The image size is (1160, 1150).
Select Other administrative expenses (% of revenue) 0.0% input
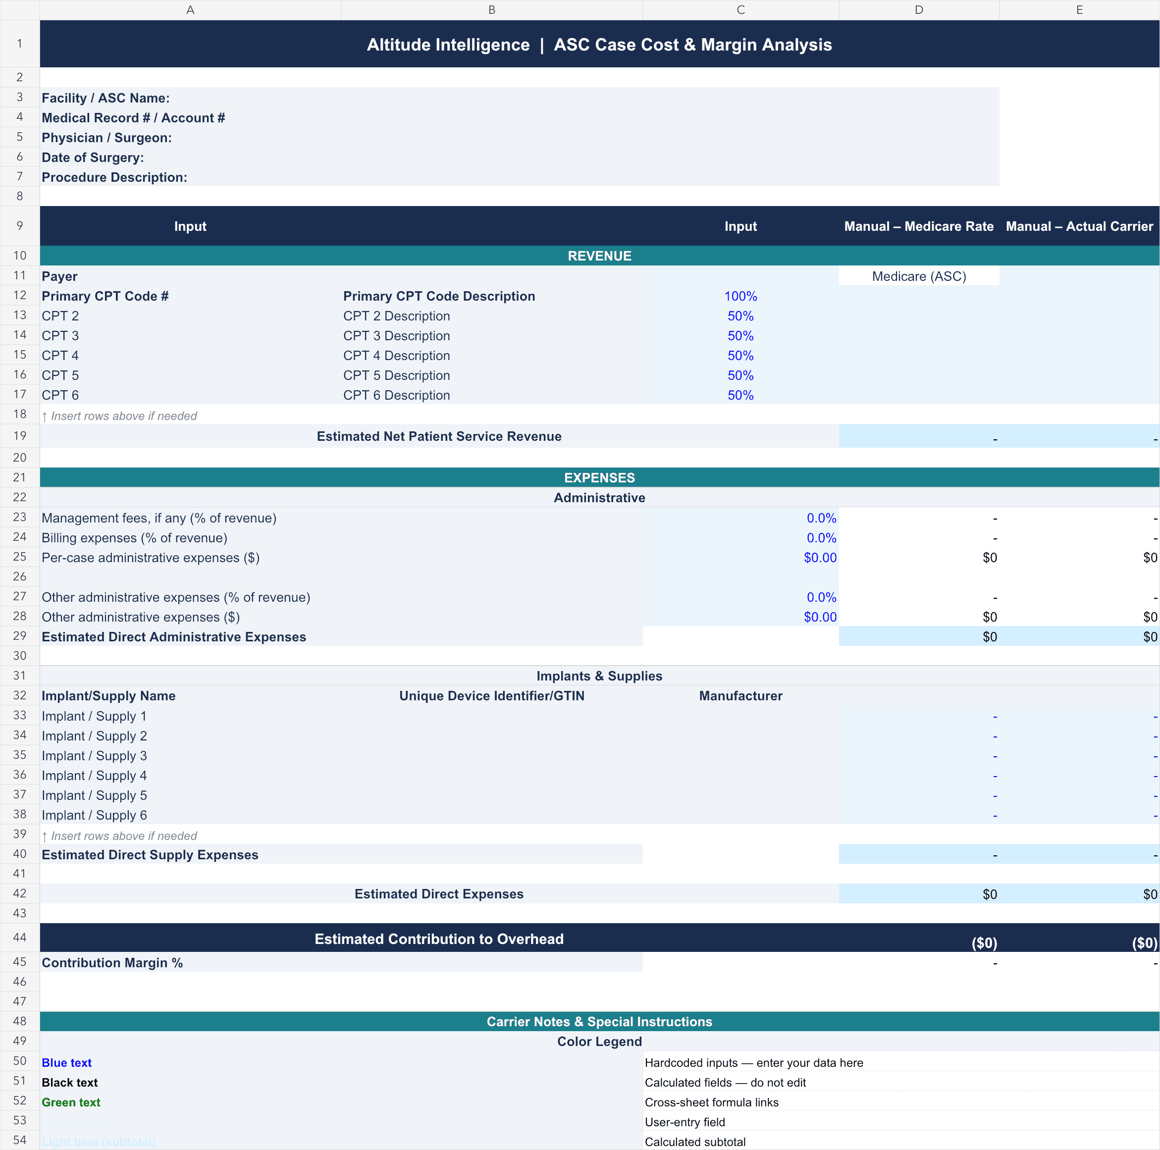click(x=740, y=597)
